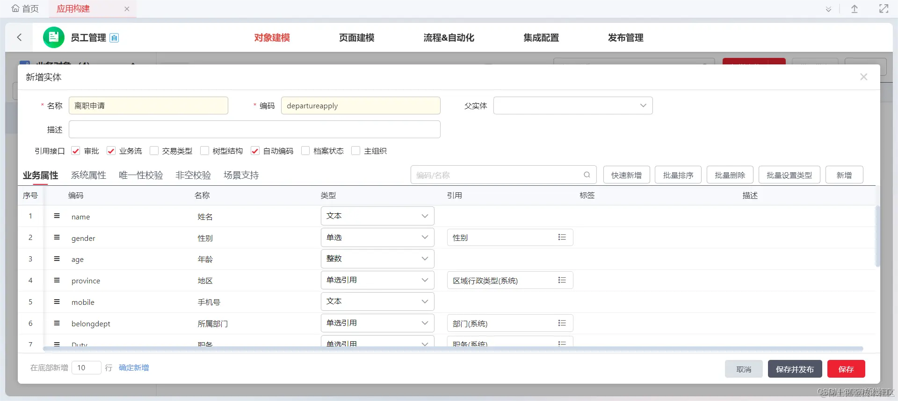The height and width of the screenshot is (401, 898).
Task: Uncheck the 审批 checkbox
Action: tap(76, 151)
